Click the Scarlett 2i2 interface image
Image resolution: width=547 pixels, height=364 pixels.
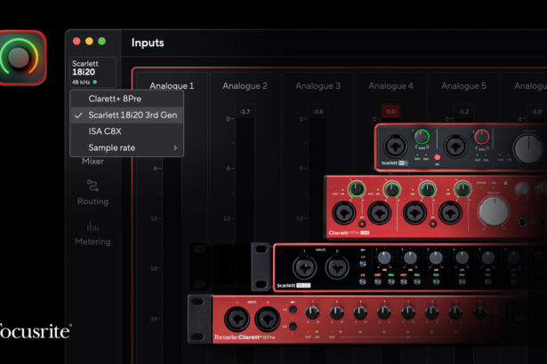click(461, 147)
